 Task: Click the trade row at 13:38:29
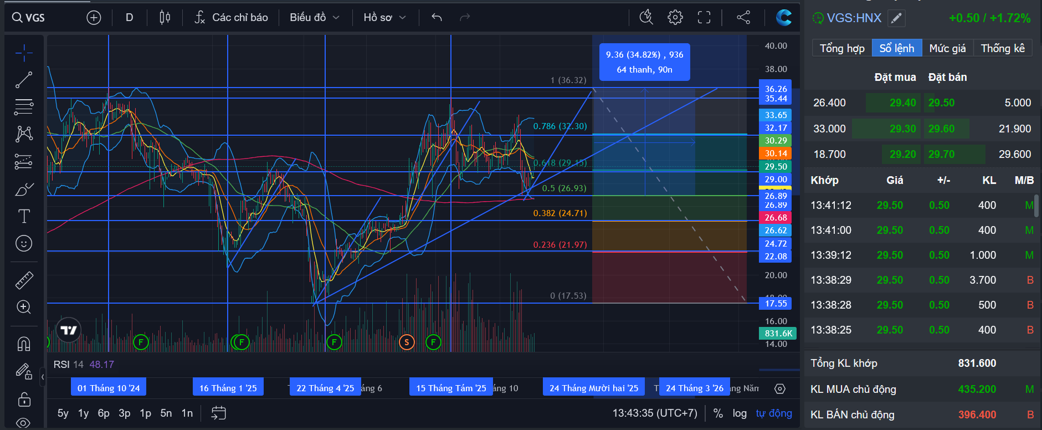[922, 280]
